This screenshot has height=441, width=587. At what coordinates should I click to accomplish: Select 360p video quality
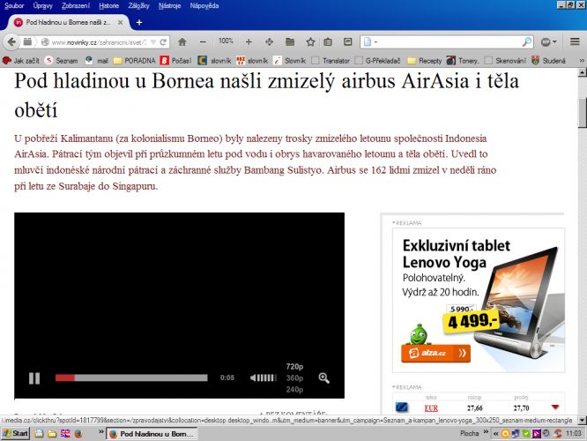[294, 377]
